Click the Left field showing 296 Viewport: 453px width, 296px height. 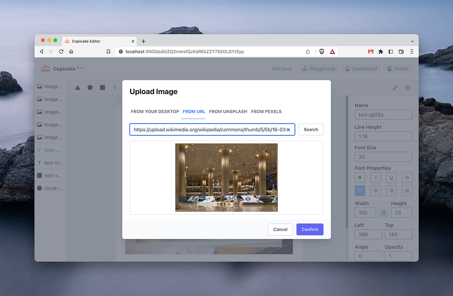[368, 234]
